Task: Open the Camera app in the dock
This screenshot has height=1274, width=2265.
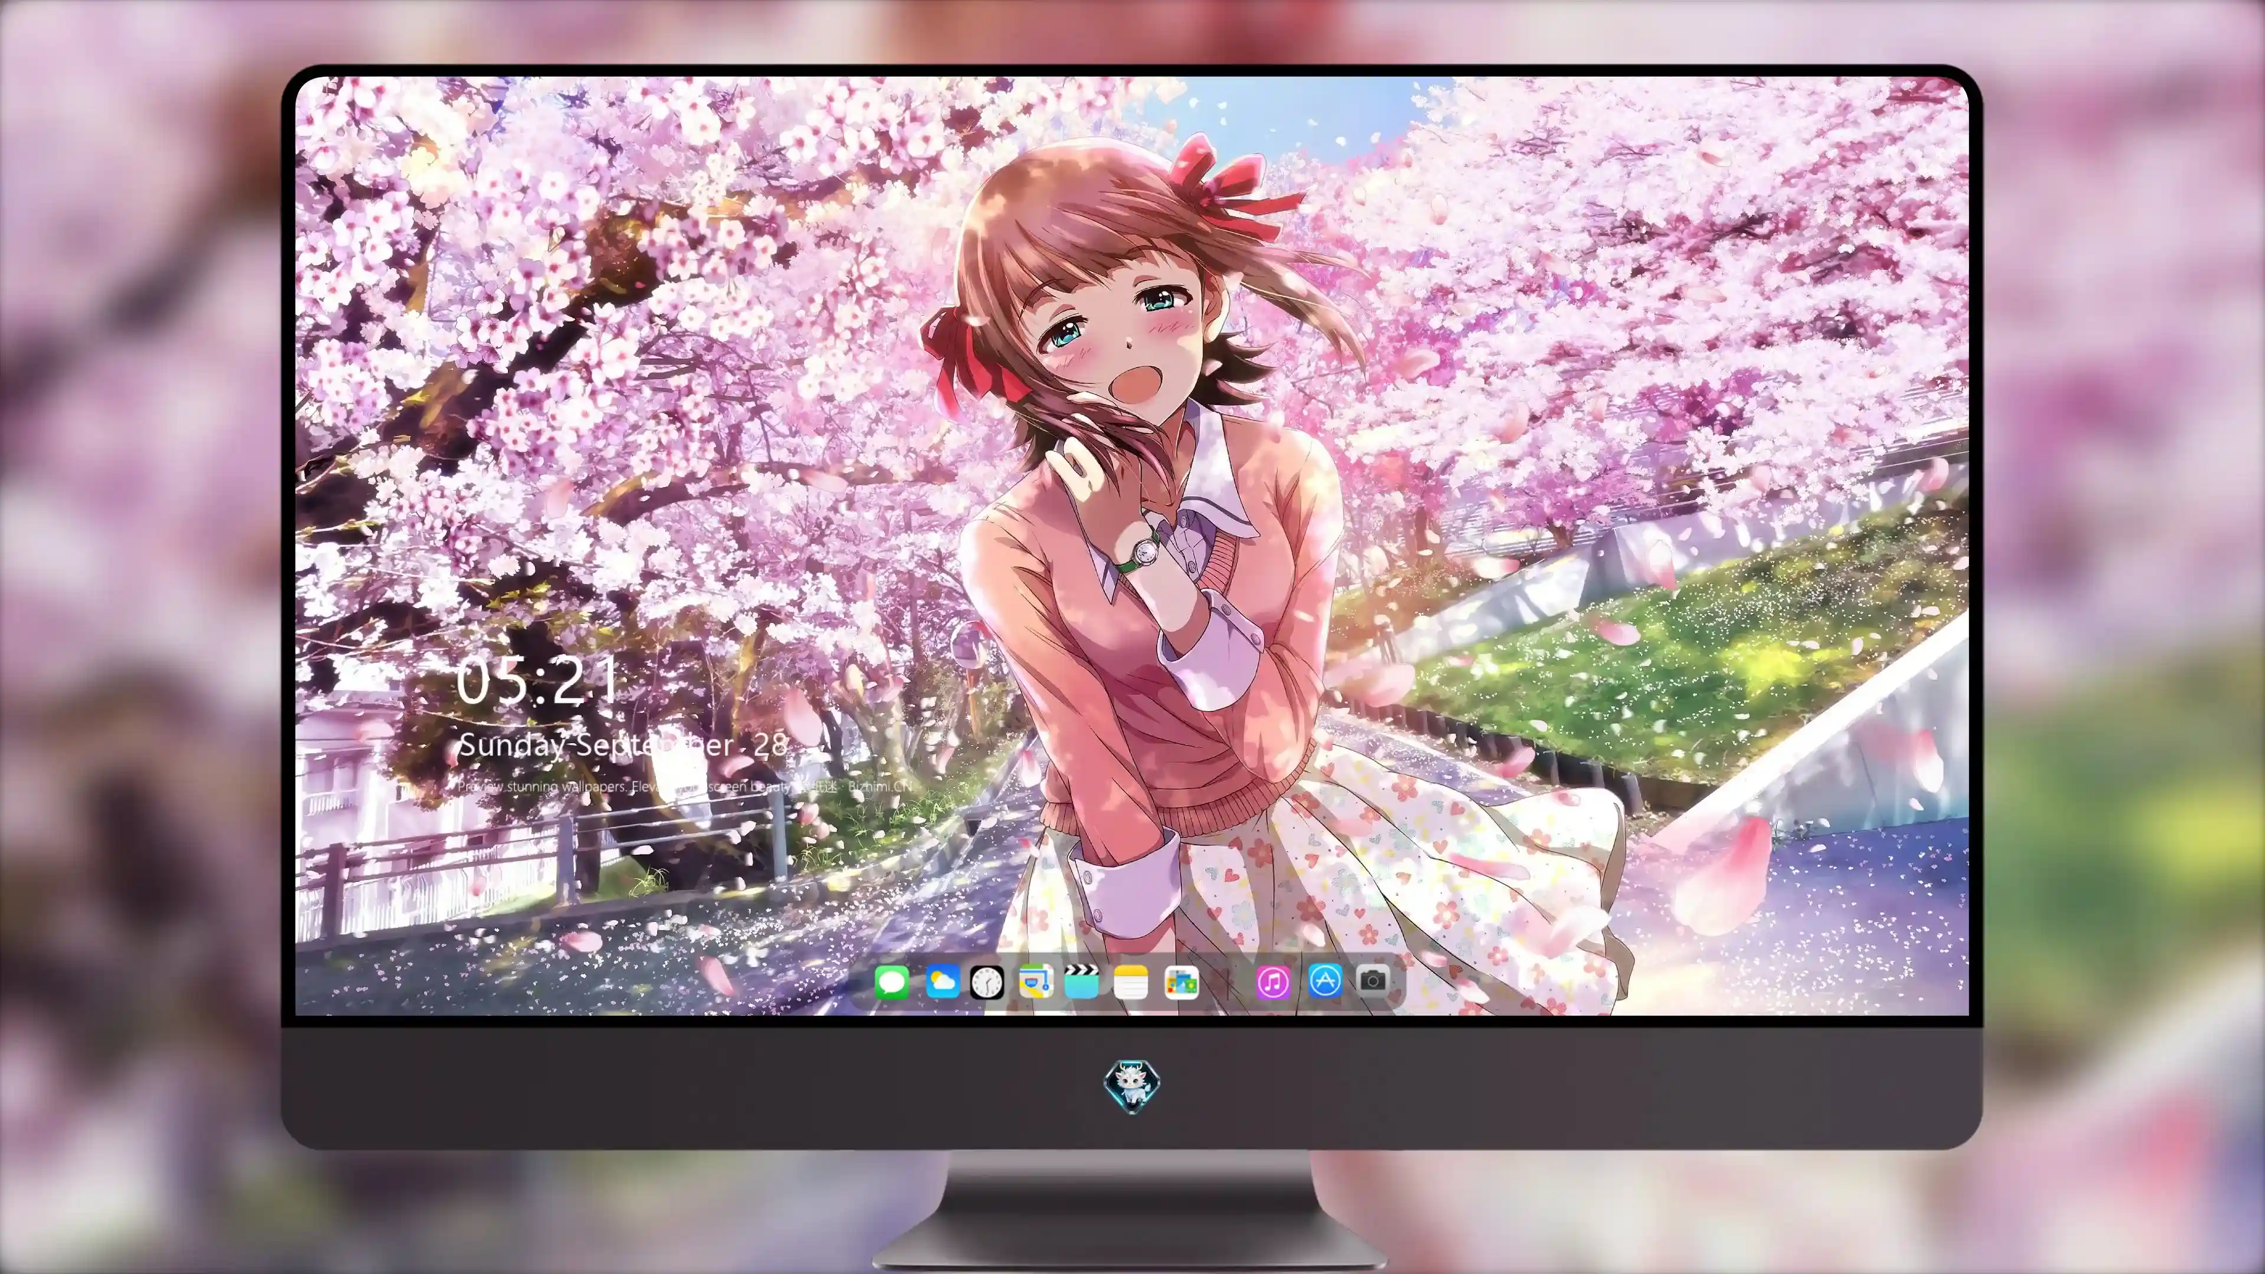Action: click(1373, 980)
